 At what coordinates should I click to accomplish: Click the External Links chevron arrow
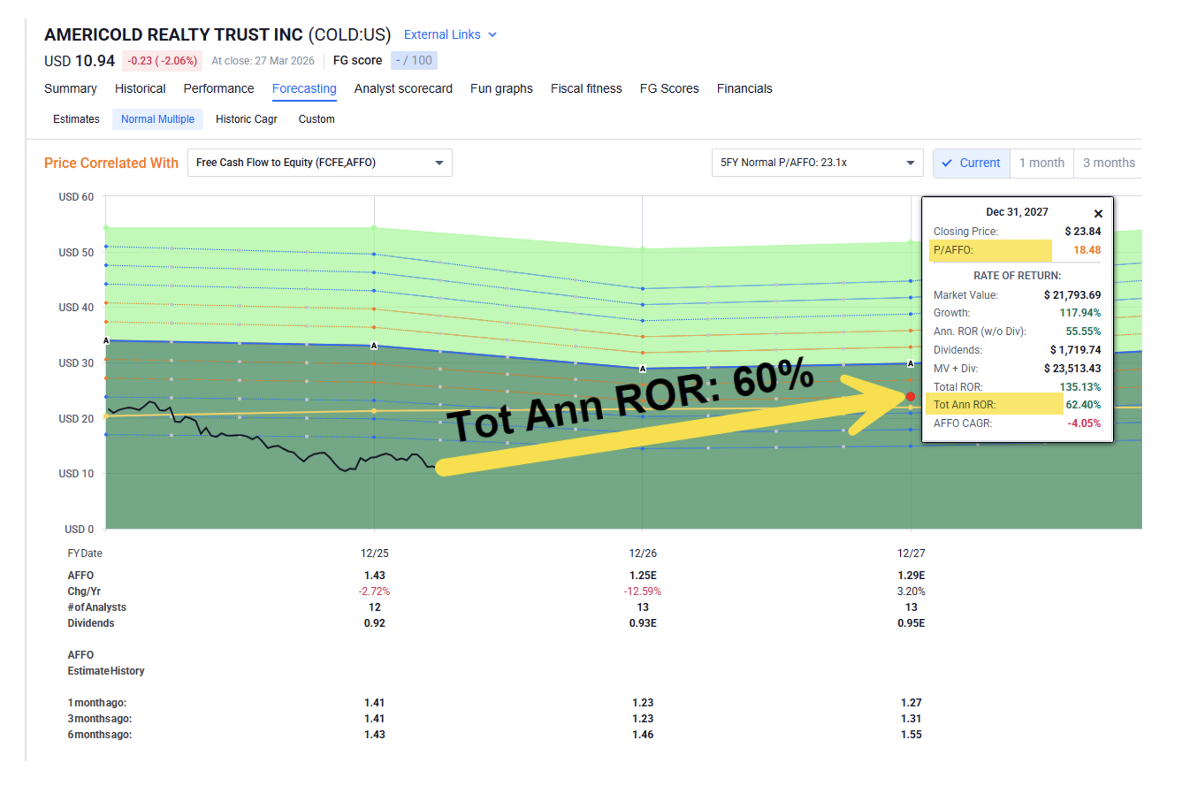pyautogui.click(x=492, y=35)
